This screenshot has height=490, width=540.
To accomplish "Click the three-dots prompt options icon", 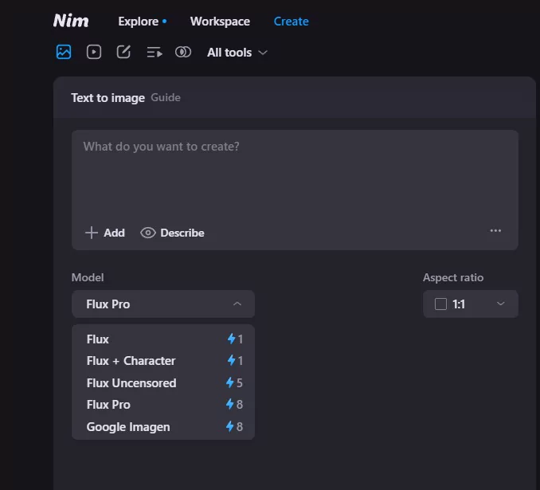I will click(x=495, y=231).
